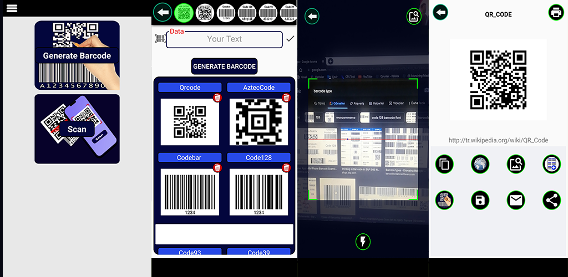This screenshot has height=277, width=568.
Task: Tap the image search icon in result actions
Action: [516, 164]
